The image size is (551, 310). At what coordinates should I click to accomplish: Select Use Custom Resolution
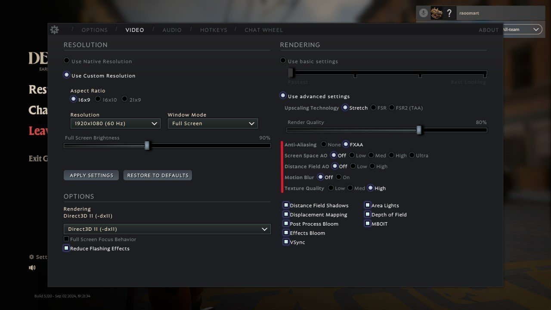[x=66, y=75]
